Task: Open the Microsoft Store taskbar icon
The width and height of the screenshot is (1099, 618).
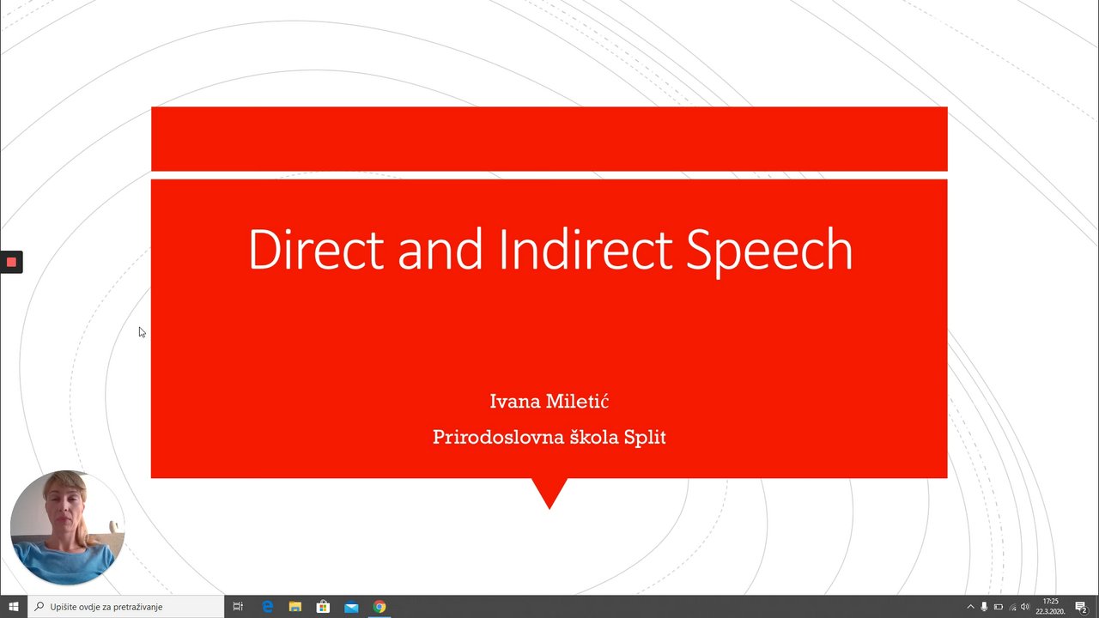Action: point(323,607)
